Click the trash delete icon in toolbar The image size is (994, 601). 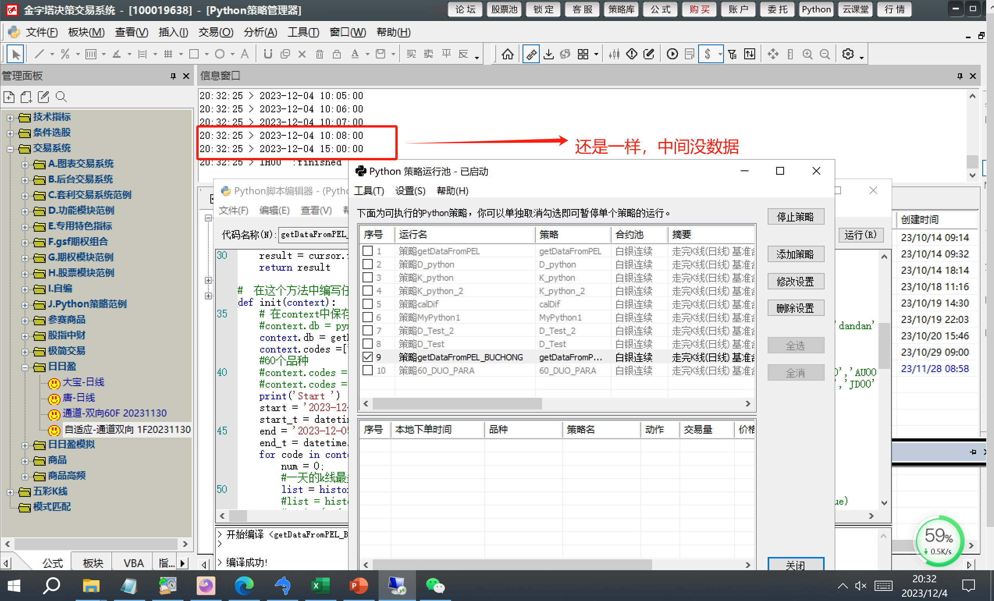pyautogui.click(x=320, y=53)
